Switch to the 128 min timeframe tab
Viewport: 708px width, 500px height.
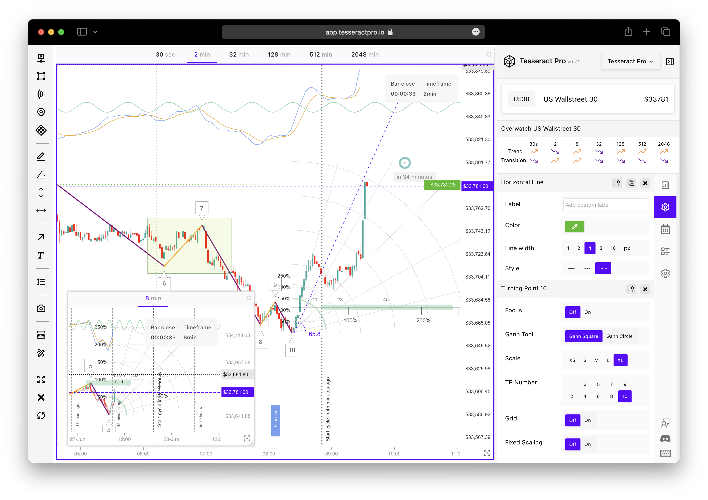click(279, 55)
